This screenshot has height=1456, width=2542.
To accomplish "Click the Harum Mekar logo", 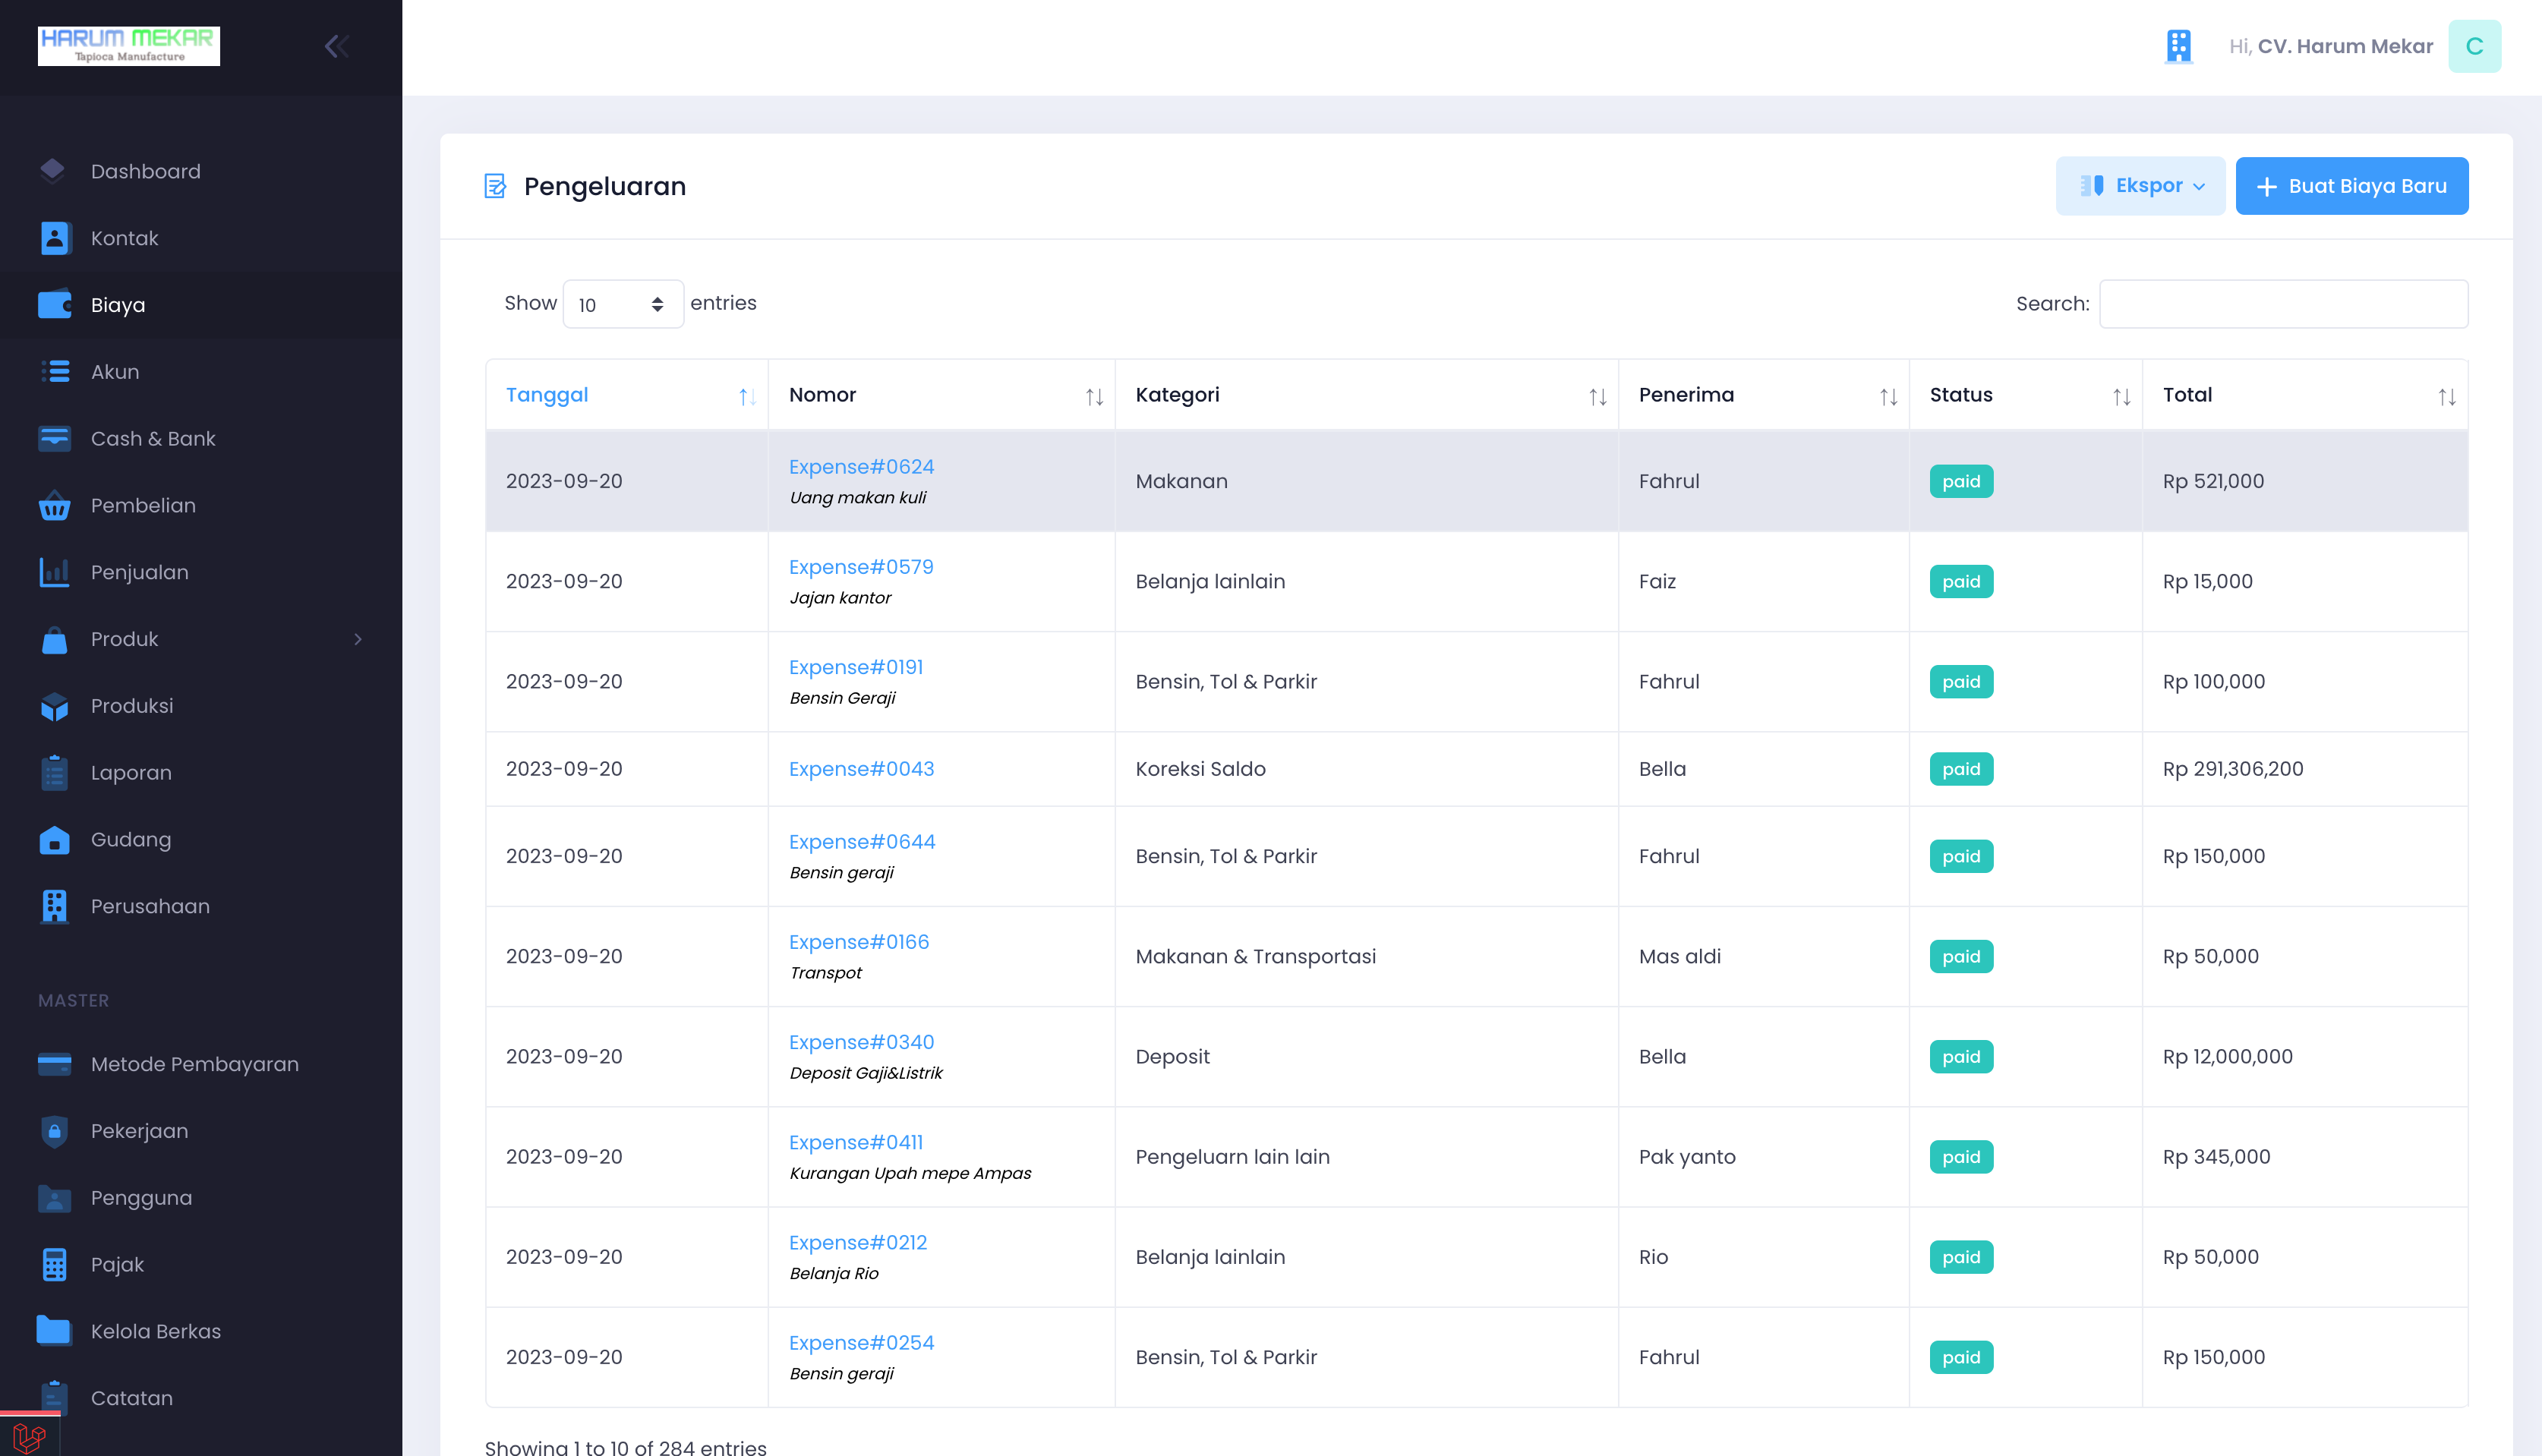I will tap(128, 46).
